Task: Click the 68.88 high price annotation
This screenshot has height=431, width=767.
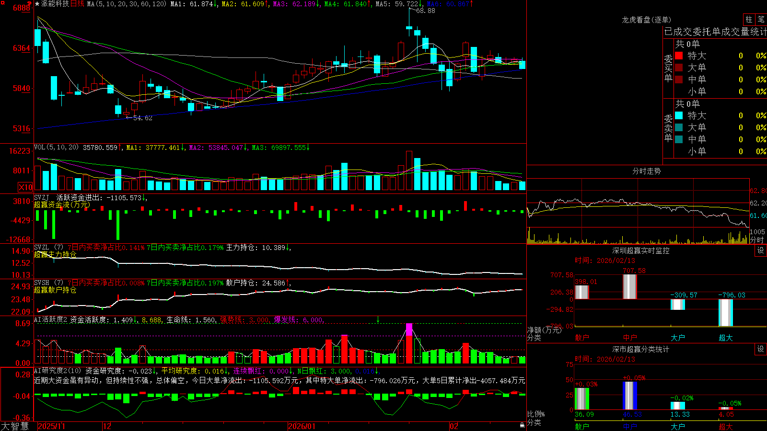Action: point(425,11)
